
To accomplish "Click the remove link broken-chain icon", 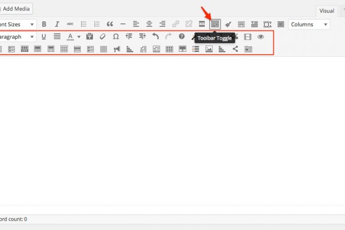I will 189,24.
